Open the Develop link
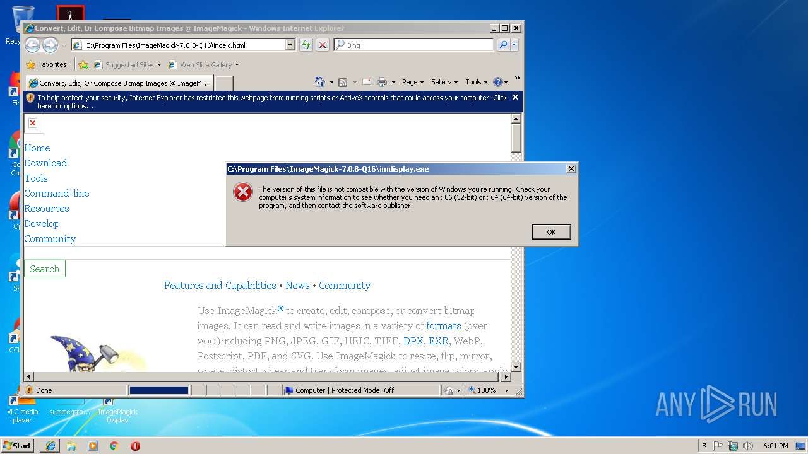808x454 pixels. [42, 223]
